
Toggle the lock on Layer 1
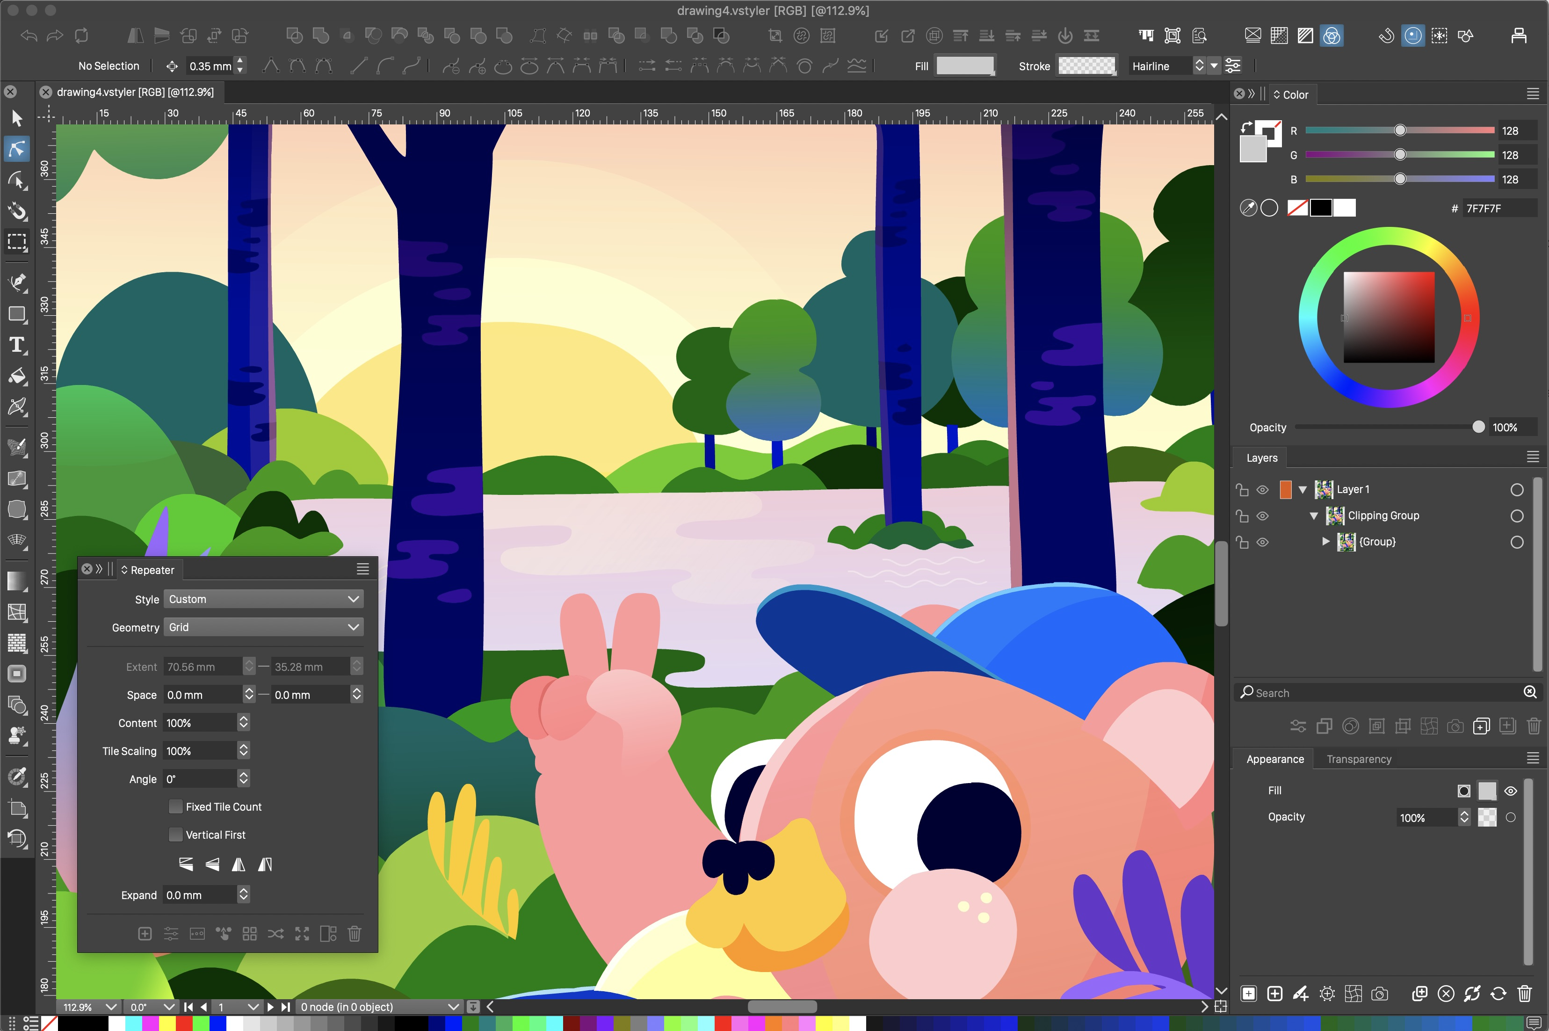tap(1242, 489)
